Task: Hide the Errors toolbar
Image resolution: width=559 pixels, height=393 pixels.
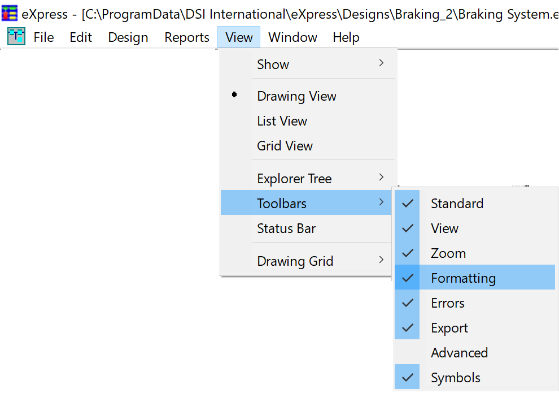Action: [474, 303]
